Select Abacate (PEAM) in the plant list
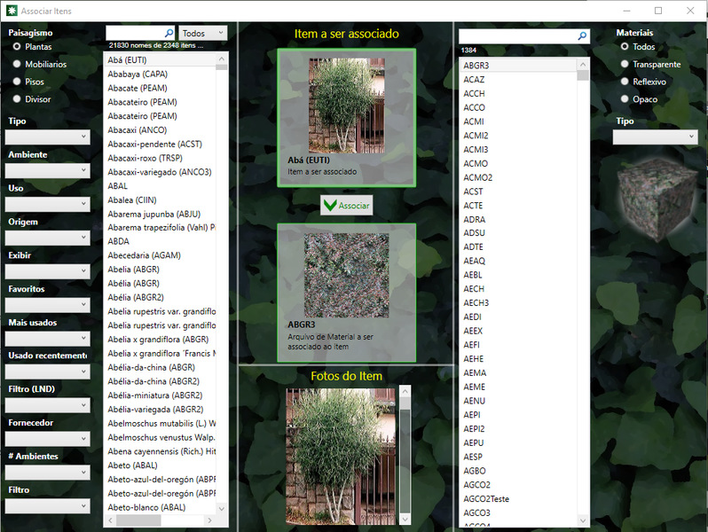This screenshot has width=708, height=532. [138, 88]
